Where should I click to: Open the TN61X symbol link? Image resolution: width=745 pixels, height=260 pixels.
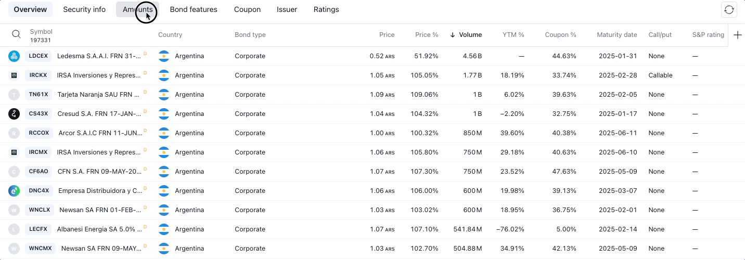tap(38, 95)
